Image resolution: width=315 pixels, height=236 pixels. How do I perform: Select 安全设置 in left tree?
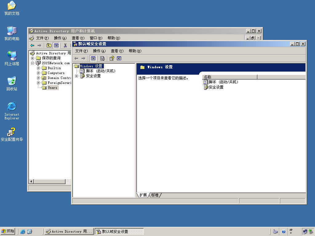[93, 76]
